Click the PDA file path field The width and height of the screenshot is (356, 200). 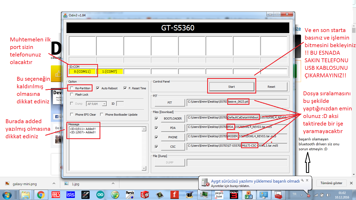coord(237,128)
